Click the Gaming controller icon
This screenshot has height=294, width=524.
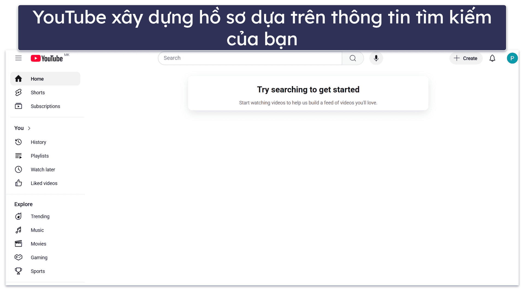(x=18, y=257)
